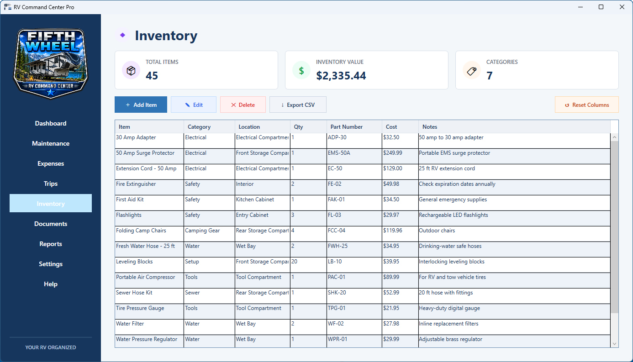Click the table's vertical scrollbar thumb
This screenshot has height=362, width=633.
(614, 227)
